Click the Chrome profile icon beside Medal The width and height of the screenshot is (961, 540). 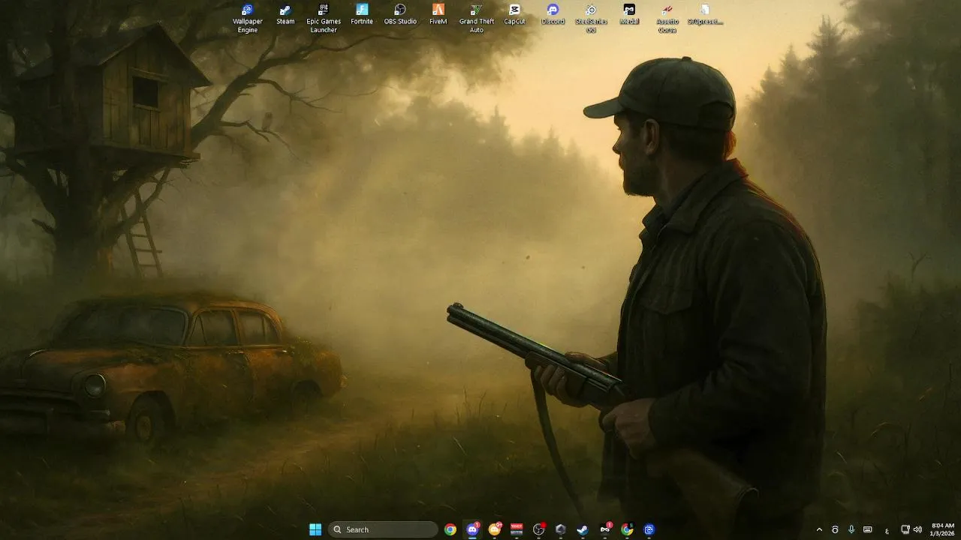point(627,529)
